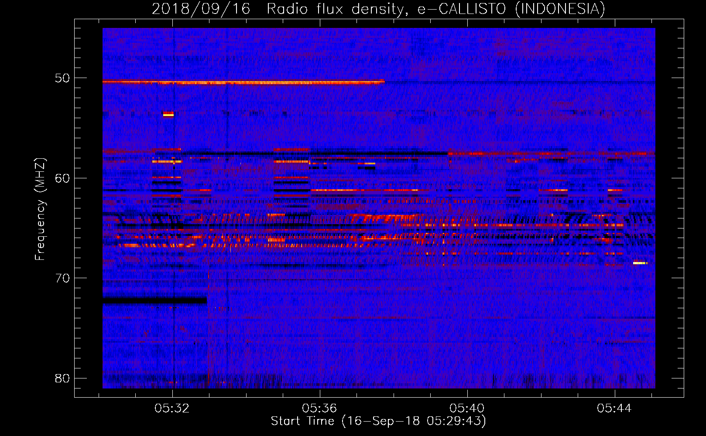The width and height of the screenshot is (706, 436).
Task: Click the 80 MHz frequency tick label
Action: tap(62, 378)
